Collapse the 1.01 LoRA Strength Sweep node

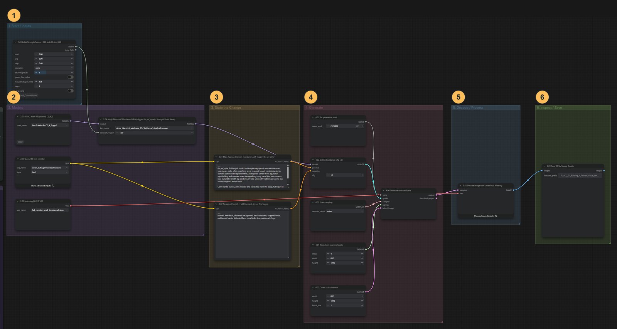(15, 42)
